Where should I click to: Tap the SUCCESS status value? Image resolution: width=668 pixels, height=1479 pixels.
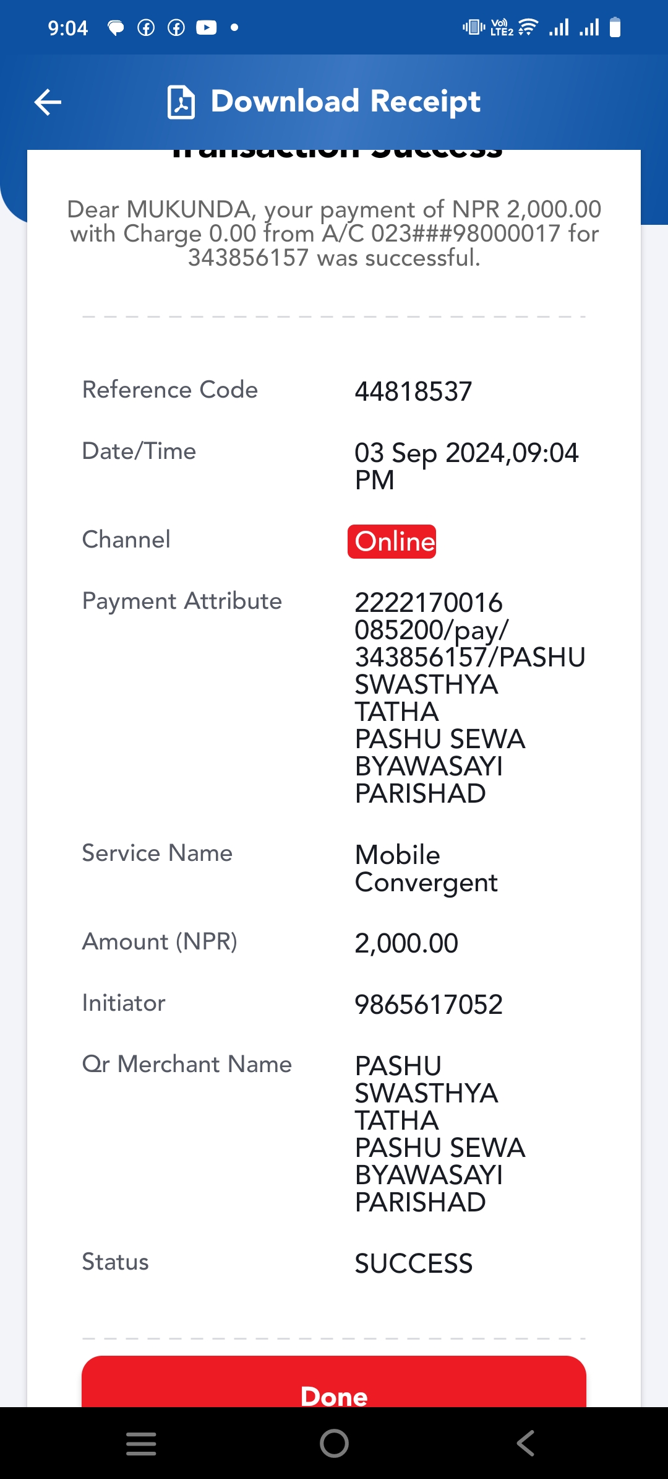(414, 1263)
